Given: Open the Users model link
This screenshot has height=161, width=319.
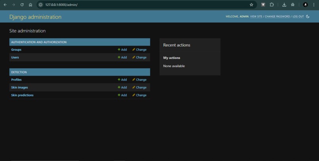Looking at the screenshot, I should (x=15, y=57).
